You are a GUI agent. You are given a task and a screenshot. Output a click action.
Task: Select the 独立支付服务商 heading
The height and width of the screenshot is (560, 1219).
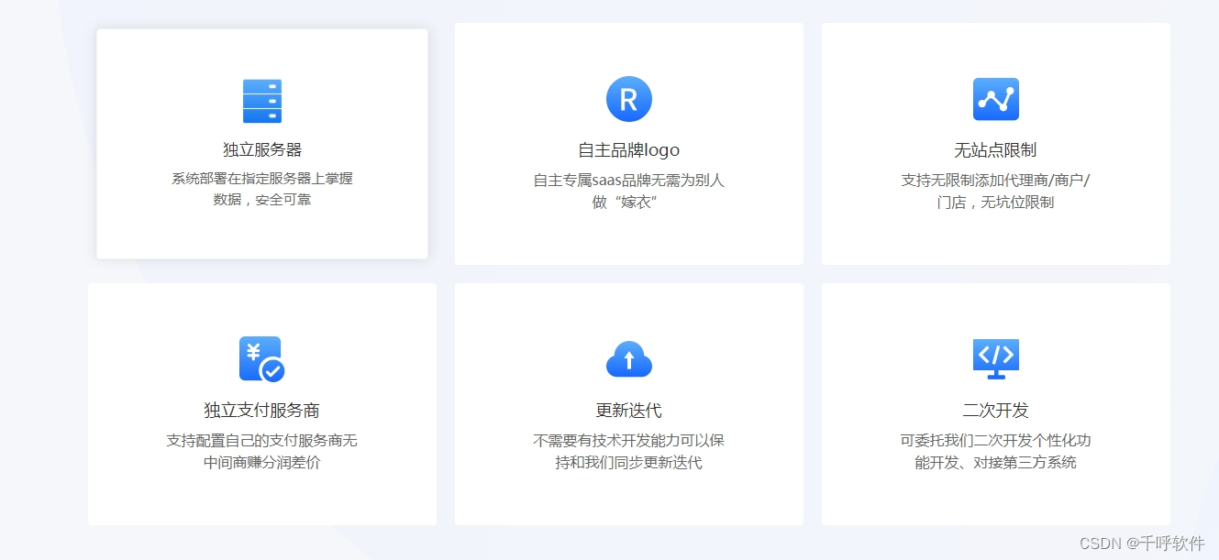pyautogui.click(x=262, y=411)
